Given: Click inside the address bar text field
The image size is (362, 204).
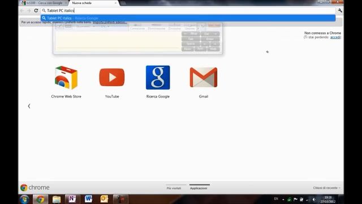Looking at the screenshot, I should 188,10.
